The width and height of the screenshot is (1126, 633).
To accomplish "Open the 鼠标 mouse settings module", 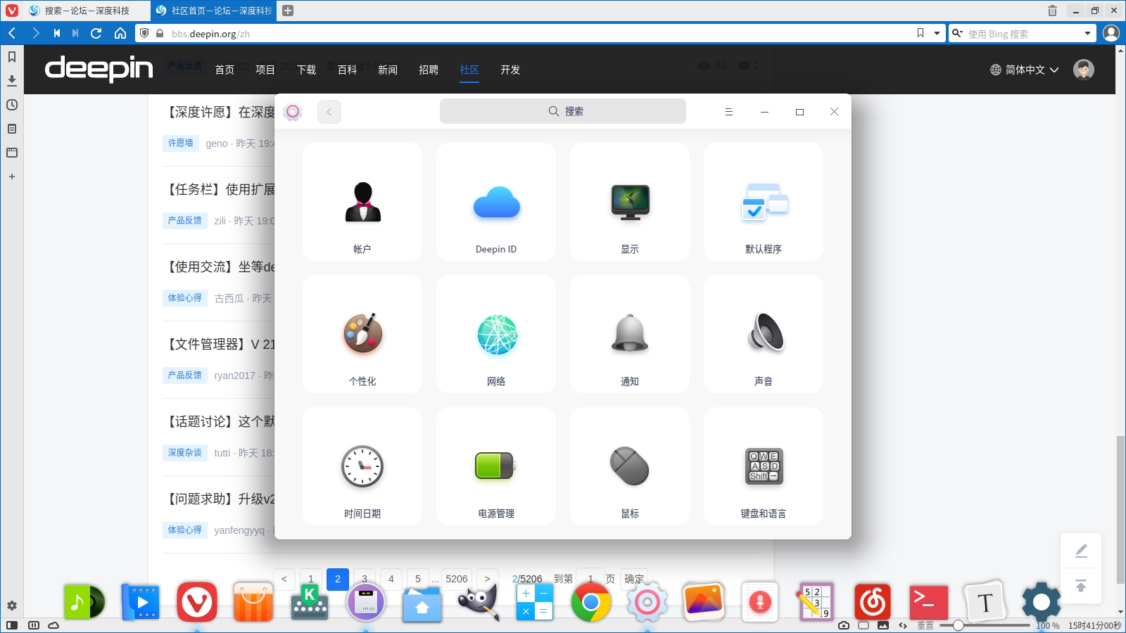I will pyautogui.click(x=630, y=466).
